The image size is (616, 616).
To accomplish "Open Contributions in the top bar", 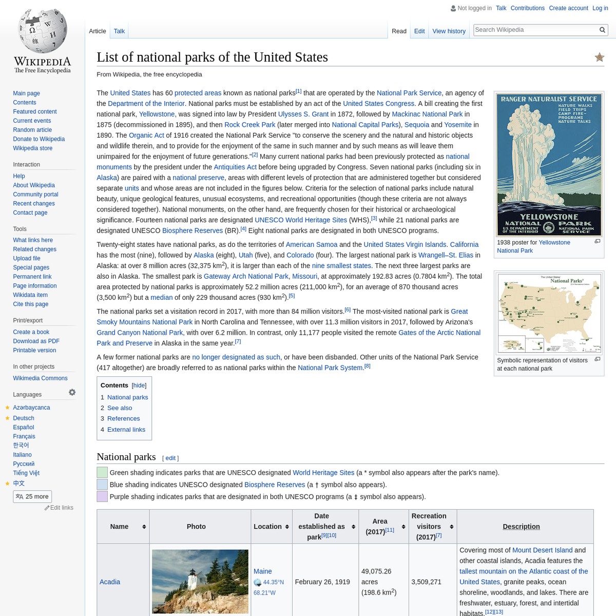I will 527,8.
